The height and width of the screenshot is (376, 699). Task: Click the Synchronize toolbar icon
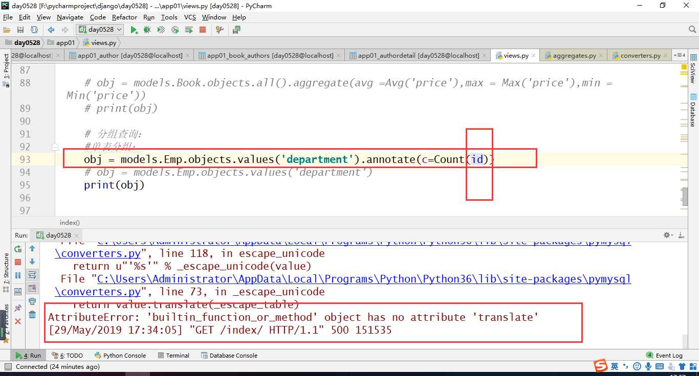click(34, 30)
